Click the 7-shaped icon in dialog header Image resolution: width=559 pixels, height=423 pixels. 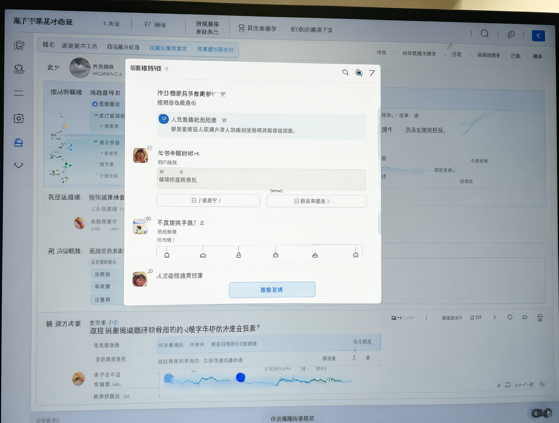coord(372,73)
